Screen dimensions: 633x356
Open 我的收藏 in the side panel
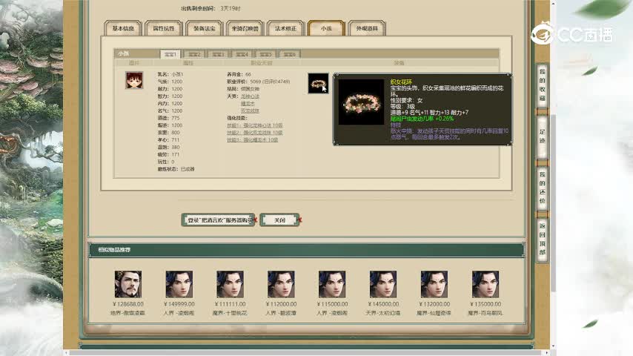tap(542, 85)
